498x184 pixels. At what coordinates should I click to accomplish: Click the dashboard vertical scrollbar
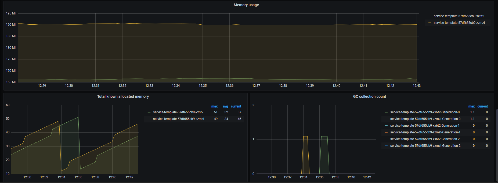coord(497,146)
